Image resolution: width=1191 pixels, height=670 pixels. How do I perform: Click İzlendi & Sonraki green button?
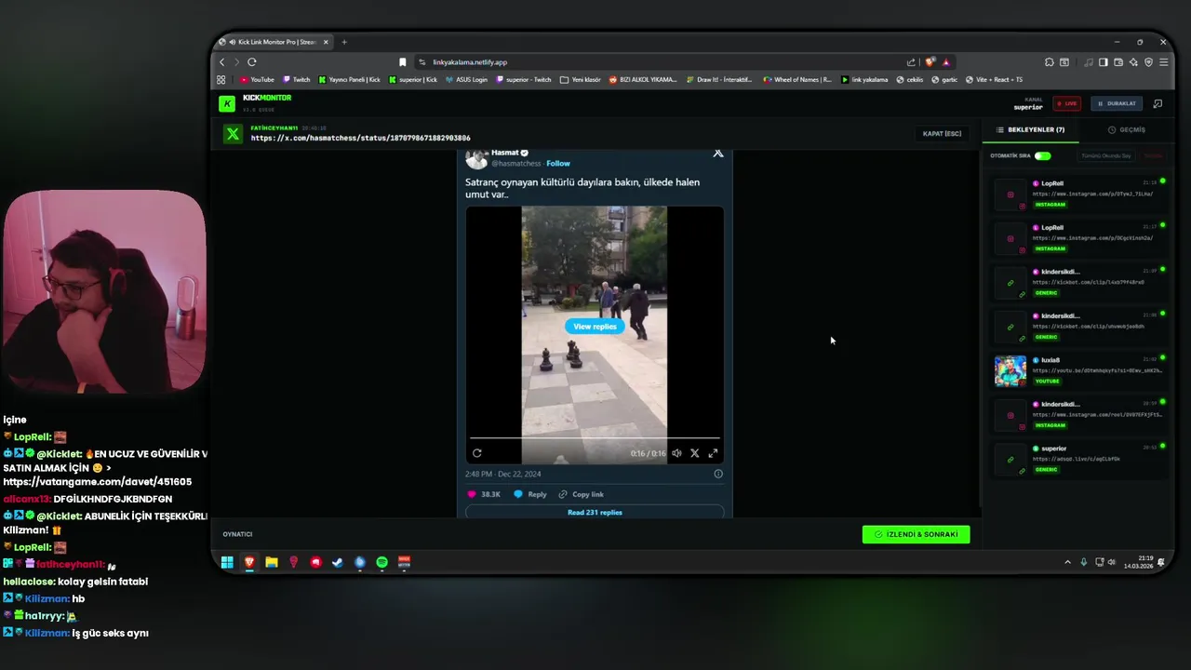point(916,534)
